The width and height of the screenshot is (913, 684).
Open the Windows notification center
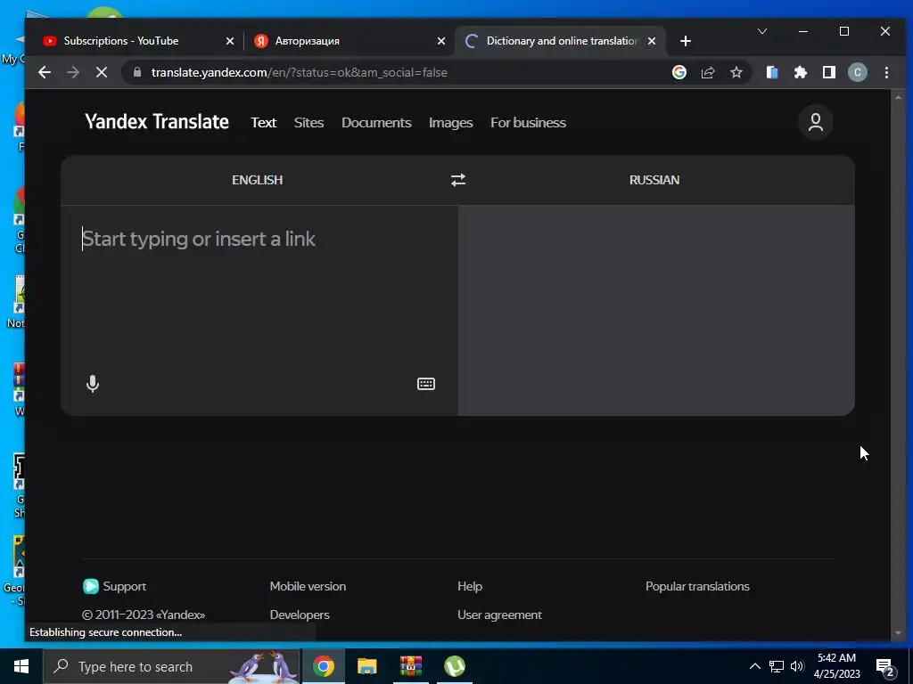click(885, 668)
